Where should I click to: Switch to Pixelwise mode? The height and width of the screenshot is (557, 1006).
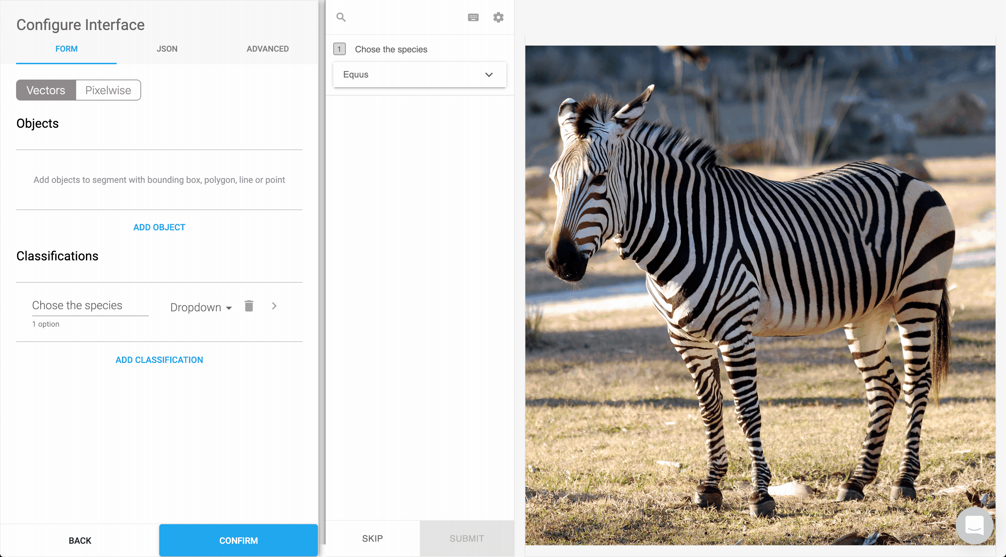coord(108,90)
